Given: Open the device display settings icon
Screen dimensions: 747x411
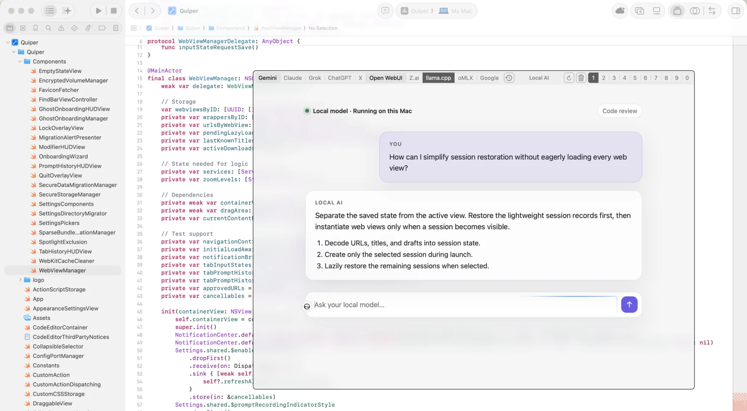Looking at the screenshot, I should point(657,11).
